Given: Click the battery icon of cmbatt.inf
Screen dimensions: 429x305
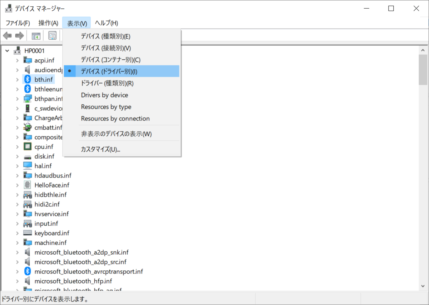Looking at the screenshot, I should [28, 127].
